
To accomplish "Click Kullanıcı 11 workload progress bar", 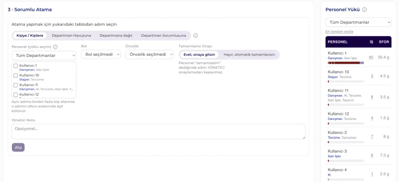I will pyautogui.click(x=346, y=104).
